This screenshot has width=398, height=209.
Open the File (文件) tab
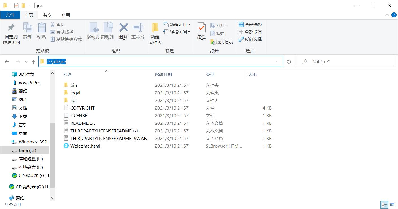10,15
